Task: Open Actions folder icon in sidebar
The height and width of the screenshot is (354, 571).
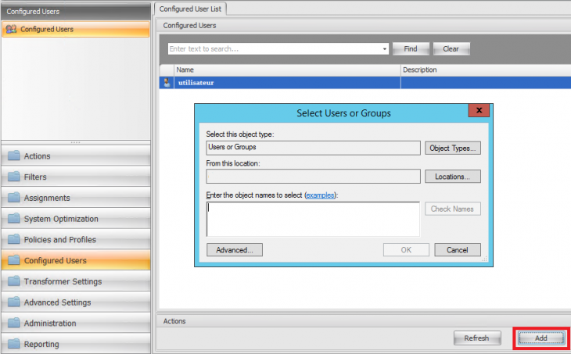Action: (x=14, y=156)
